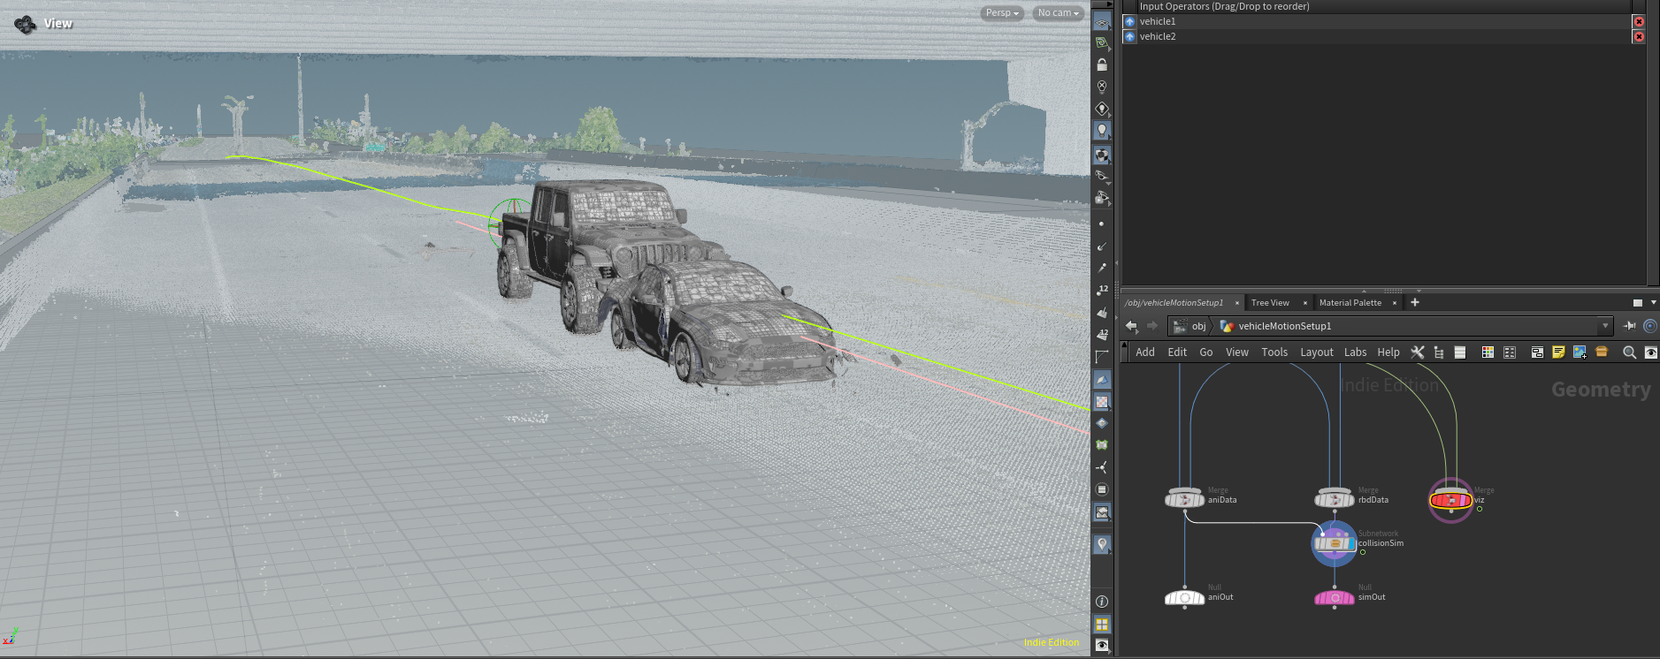Click the wrench tools icon in network toolbar
1660x659 pixels.
1418,352
